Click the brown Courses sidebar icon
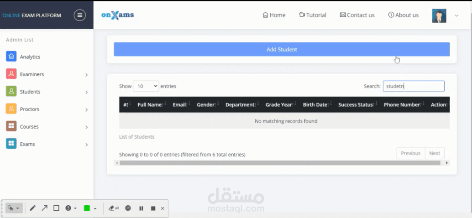This screenshot has height=218, width=472. 11,126
